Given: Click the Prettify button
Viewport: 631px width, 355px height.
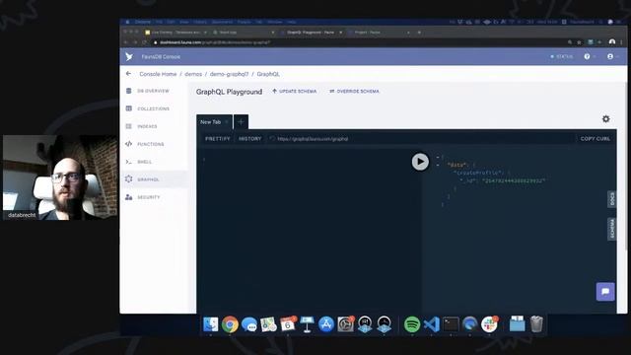Looking at the screenshot, I should pos(218,139).
